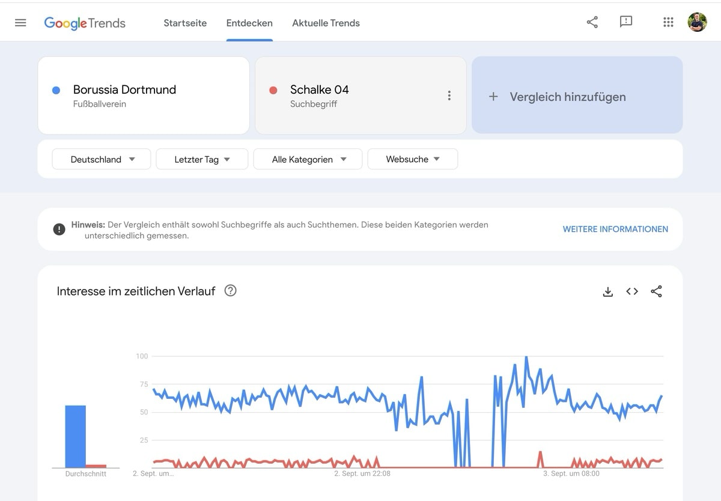
Task: Click Vergleich hinzufügen to add a comparison
Action: [x=568, y=96]
